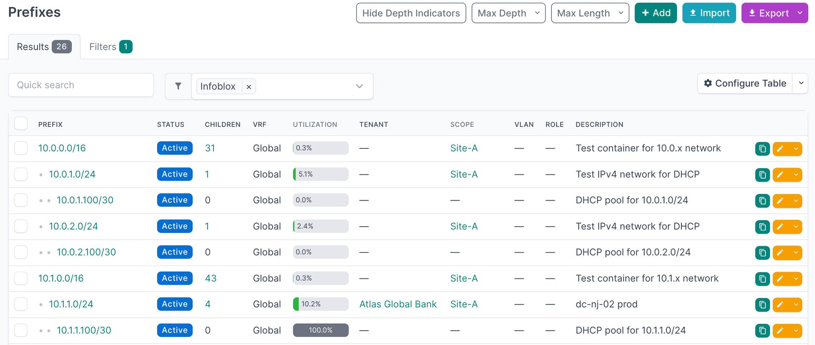Screen dimensions: 815x345
Task: Open the 10.0.0.0/16 prefix link
Action: [62, 148]
